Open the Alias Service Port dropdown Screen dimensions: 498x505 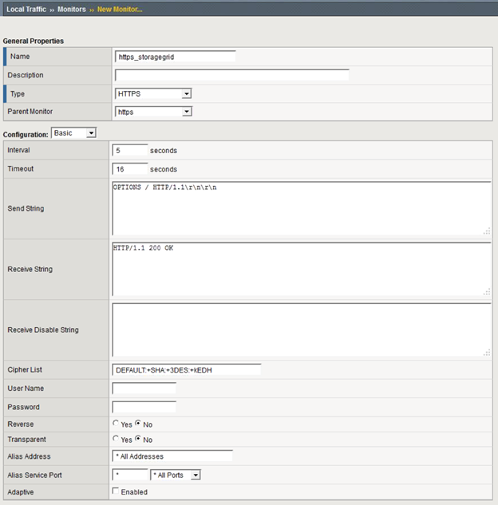(176, 475)
